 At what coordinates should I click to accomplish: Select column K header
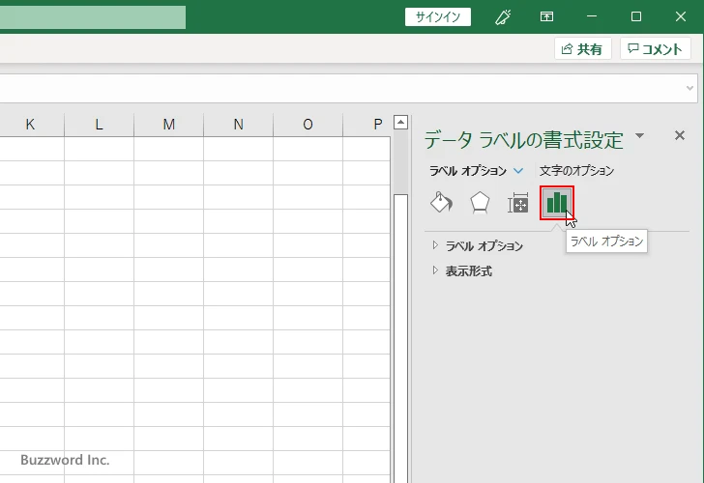pos(30,125)
